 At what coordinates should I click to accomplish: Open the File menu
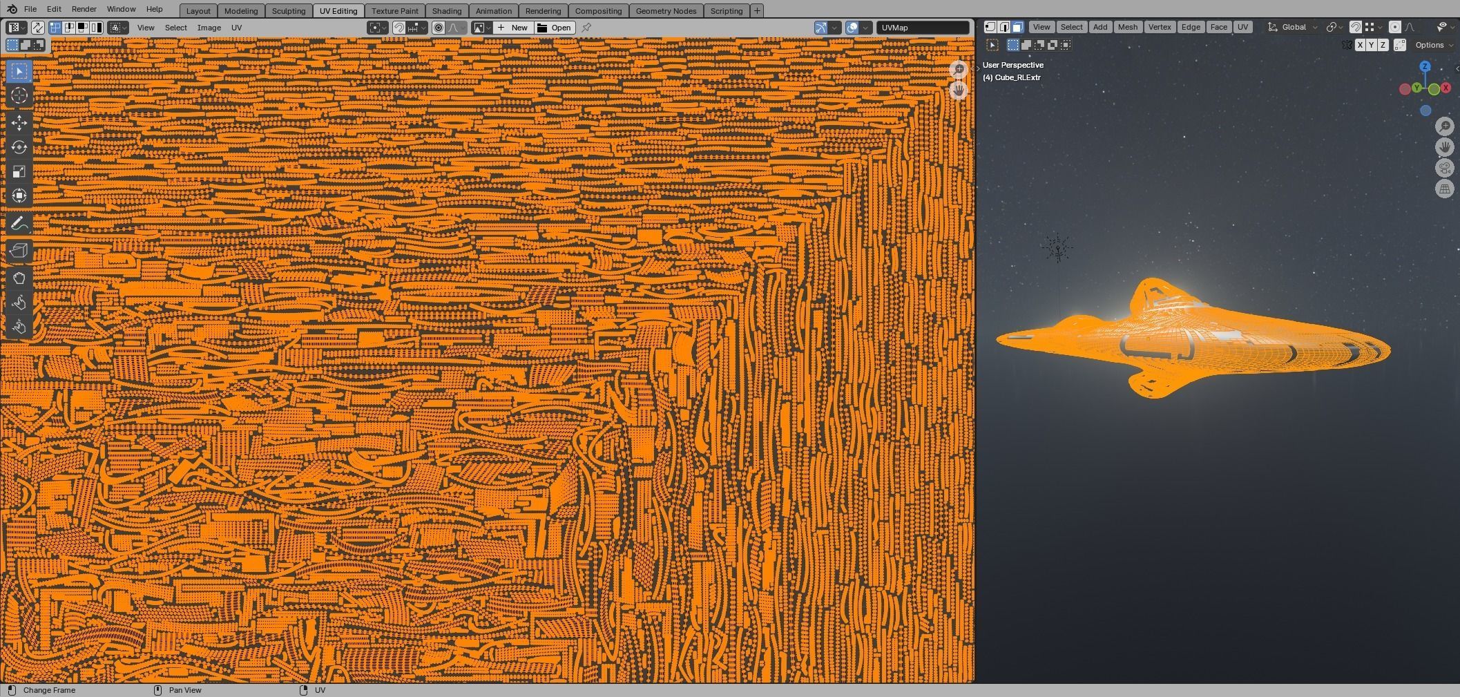pos(30,9)
